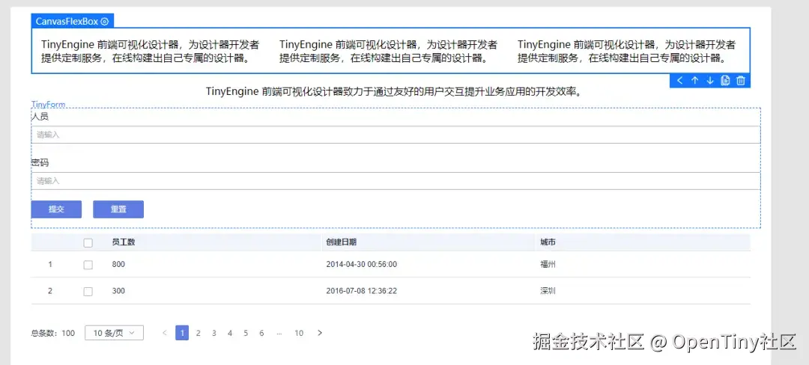Open CanvasFlexBox settings gear icon

point(105,21)
